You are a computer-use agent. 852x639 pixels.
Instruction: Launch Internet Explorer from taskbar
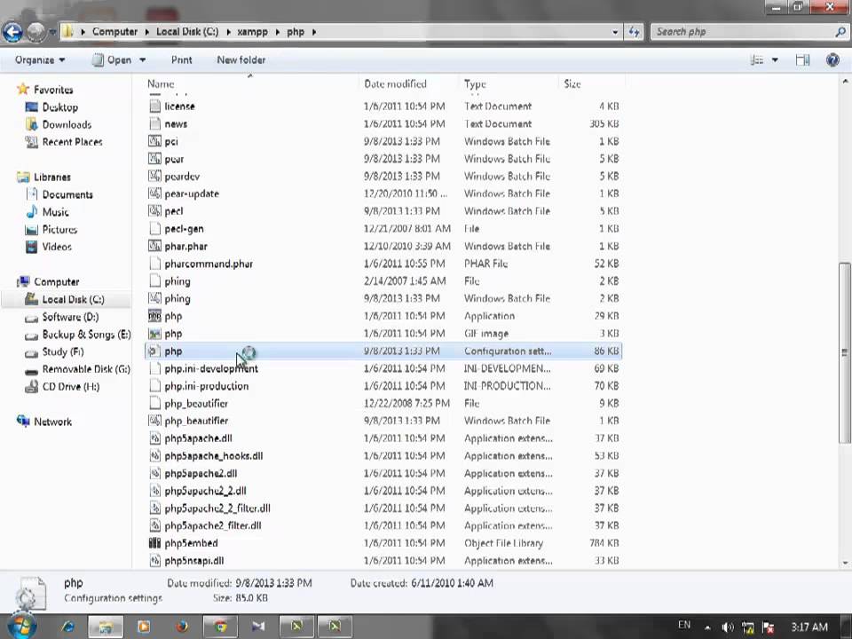coord(68,627)
